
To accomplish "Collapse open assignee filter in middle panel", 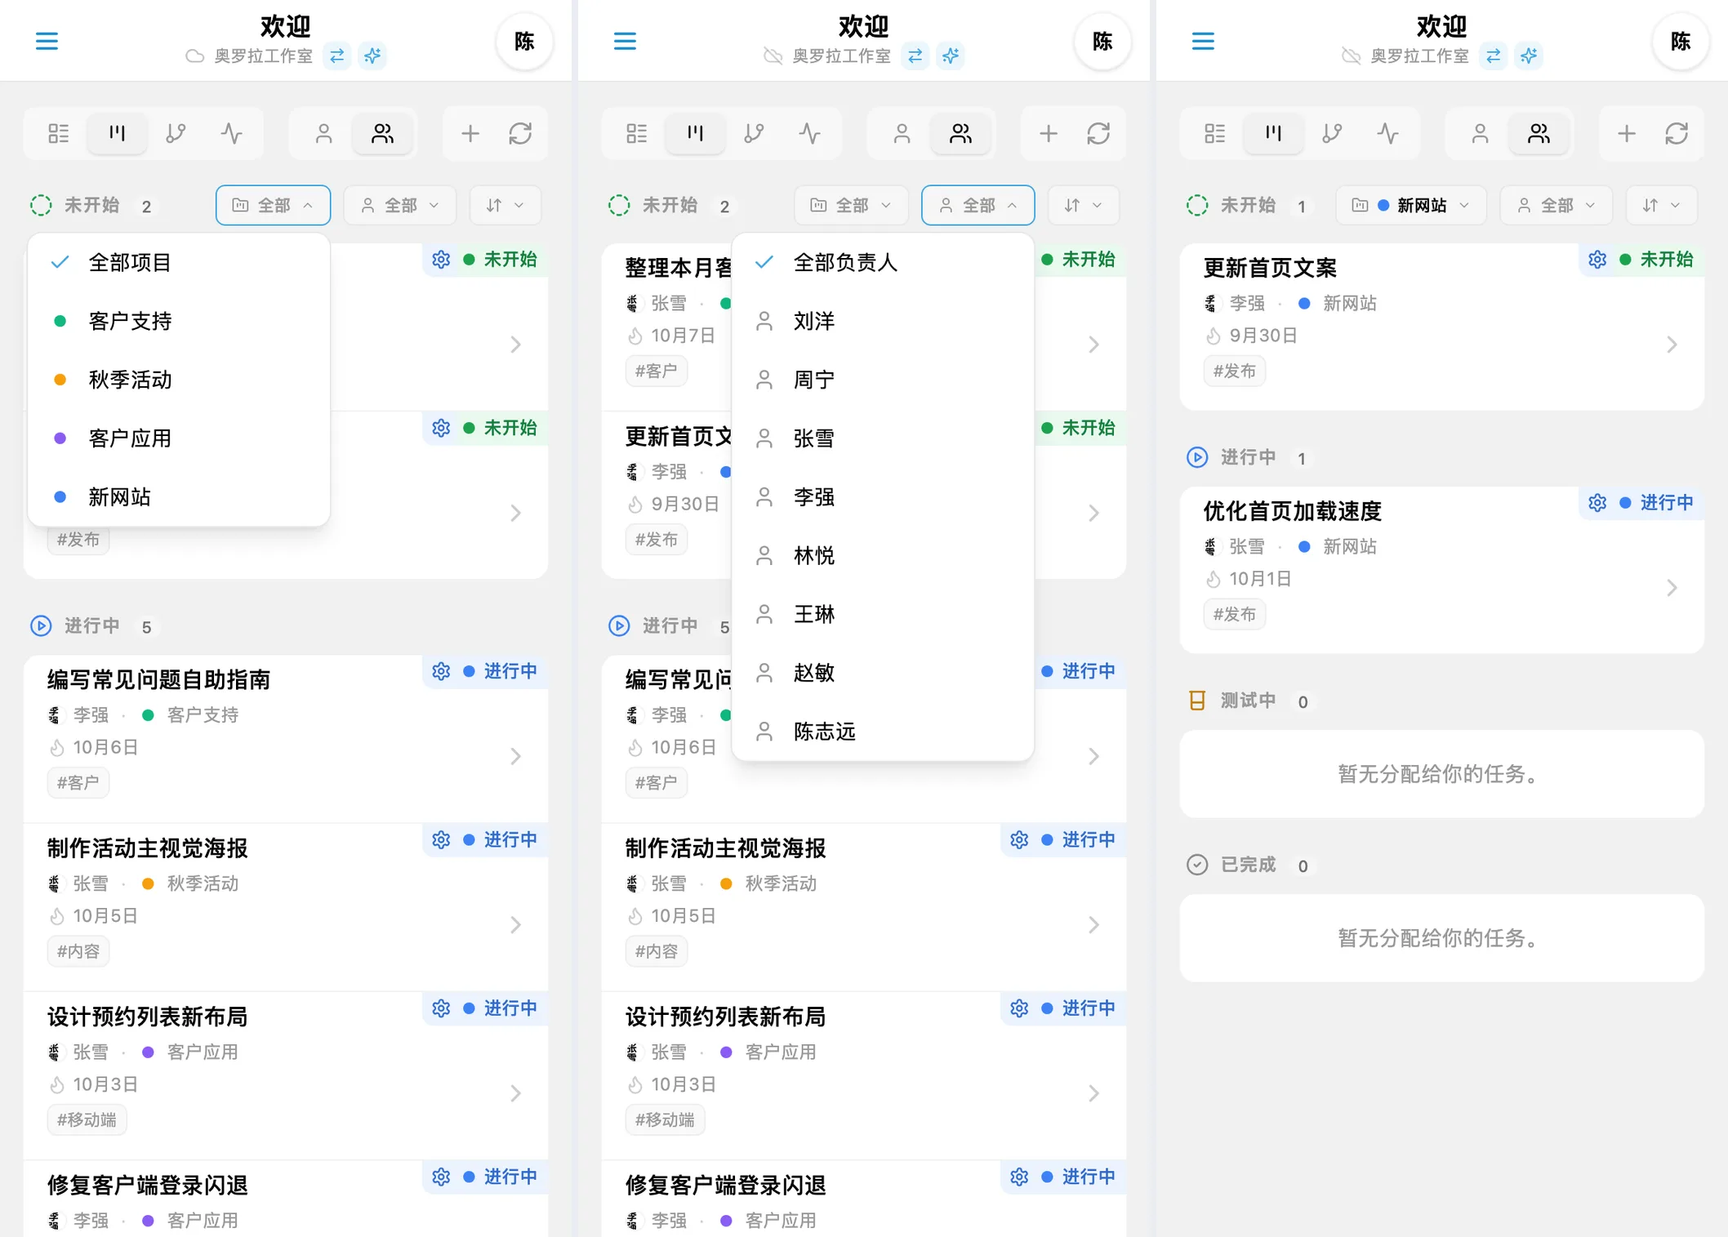I will (x=978, y=205).
